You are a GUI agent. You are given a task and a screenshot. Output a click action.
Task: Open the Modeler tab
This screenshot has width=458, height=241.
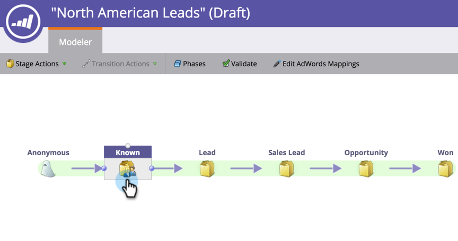[75, 41]
